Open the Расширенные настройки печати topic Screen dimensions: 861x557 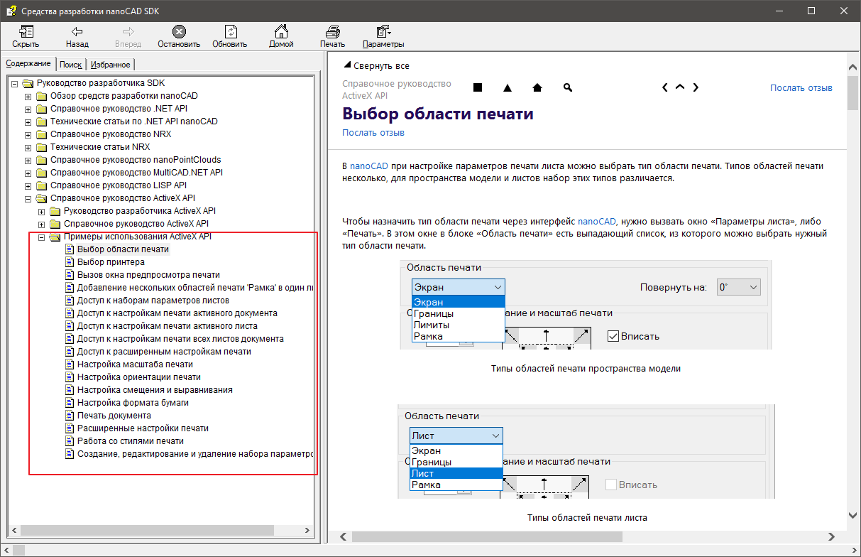tap(143, 428)
